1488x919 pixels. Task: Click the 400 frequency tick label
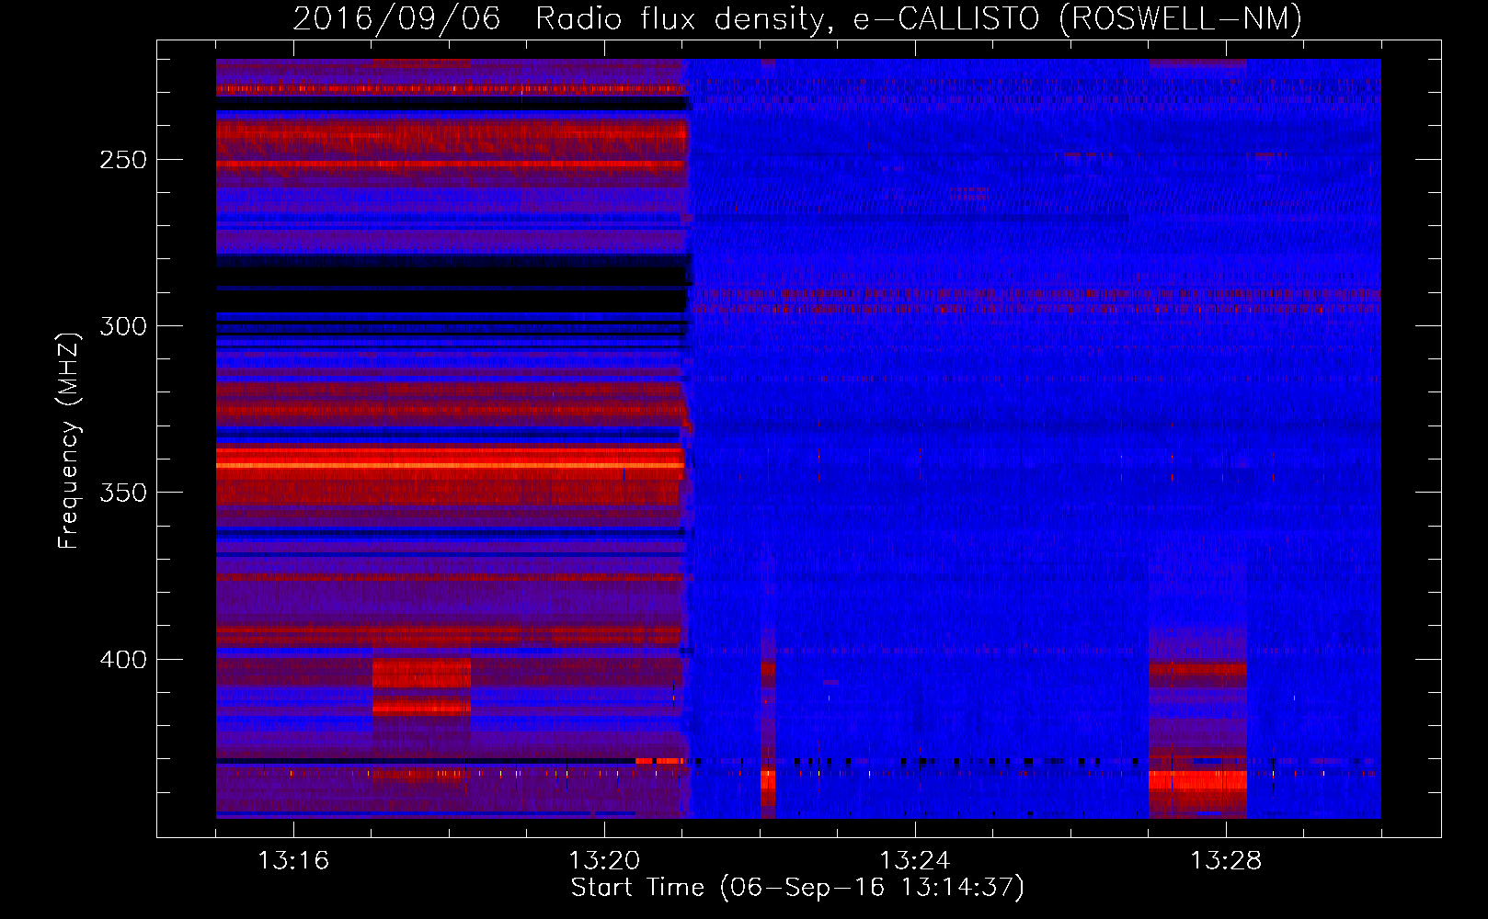[x=123, y=660]
